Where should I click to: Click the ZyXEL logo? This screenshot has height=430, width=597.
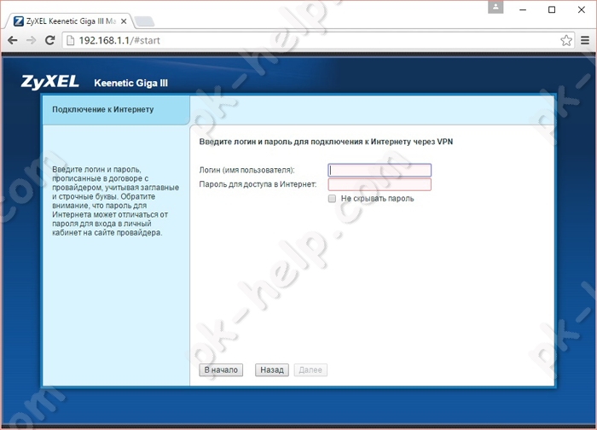coord(49,82)
